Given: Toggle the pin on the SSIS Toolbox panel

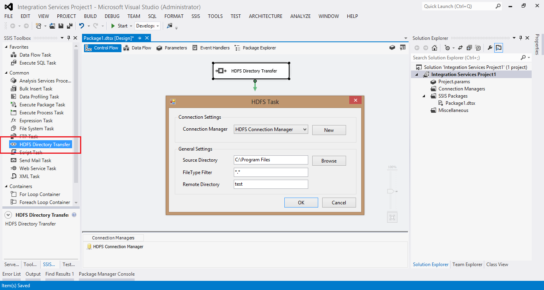Looking at the screenshot, I should pos(68,38).
